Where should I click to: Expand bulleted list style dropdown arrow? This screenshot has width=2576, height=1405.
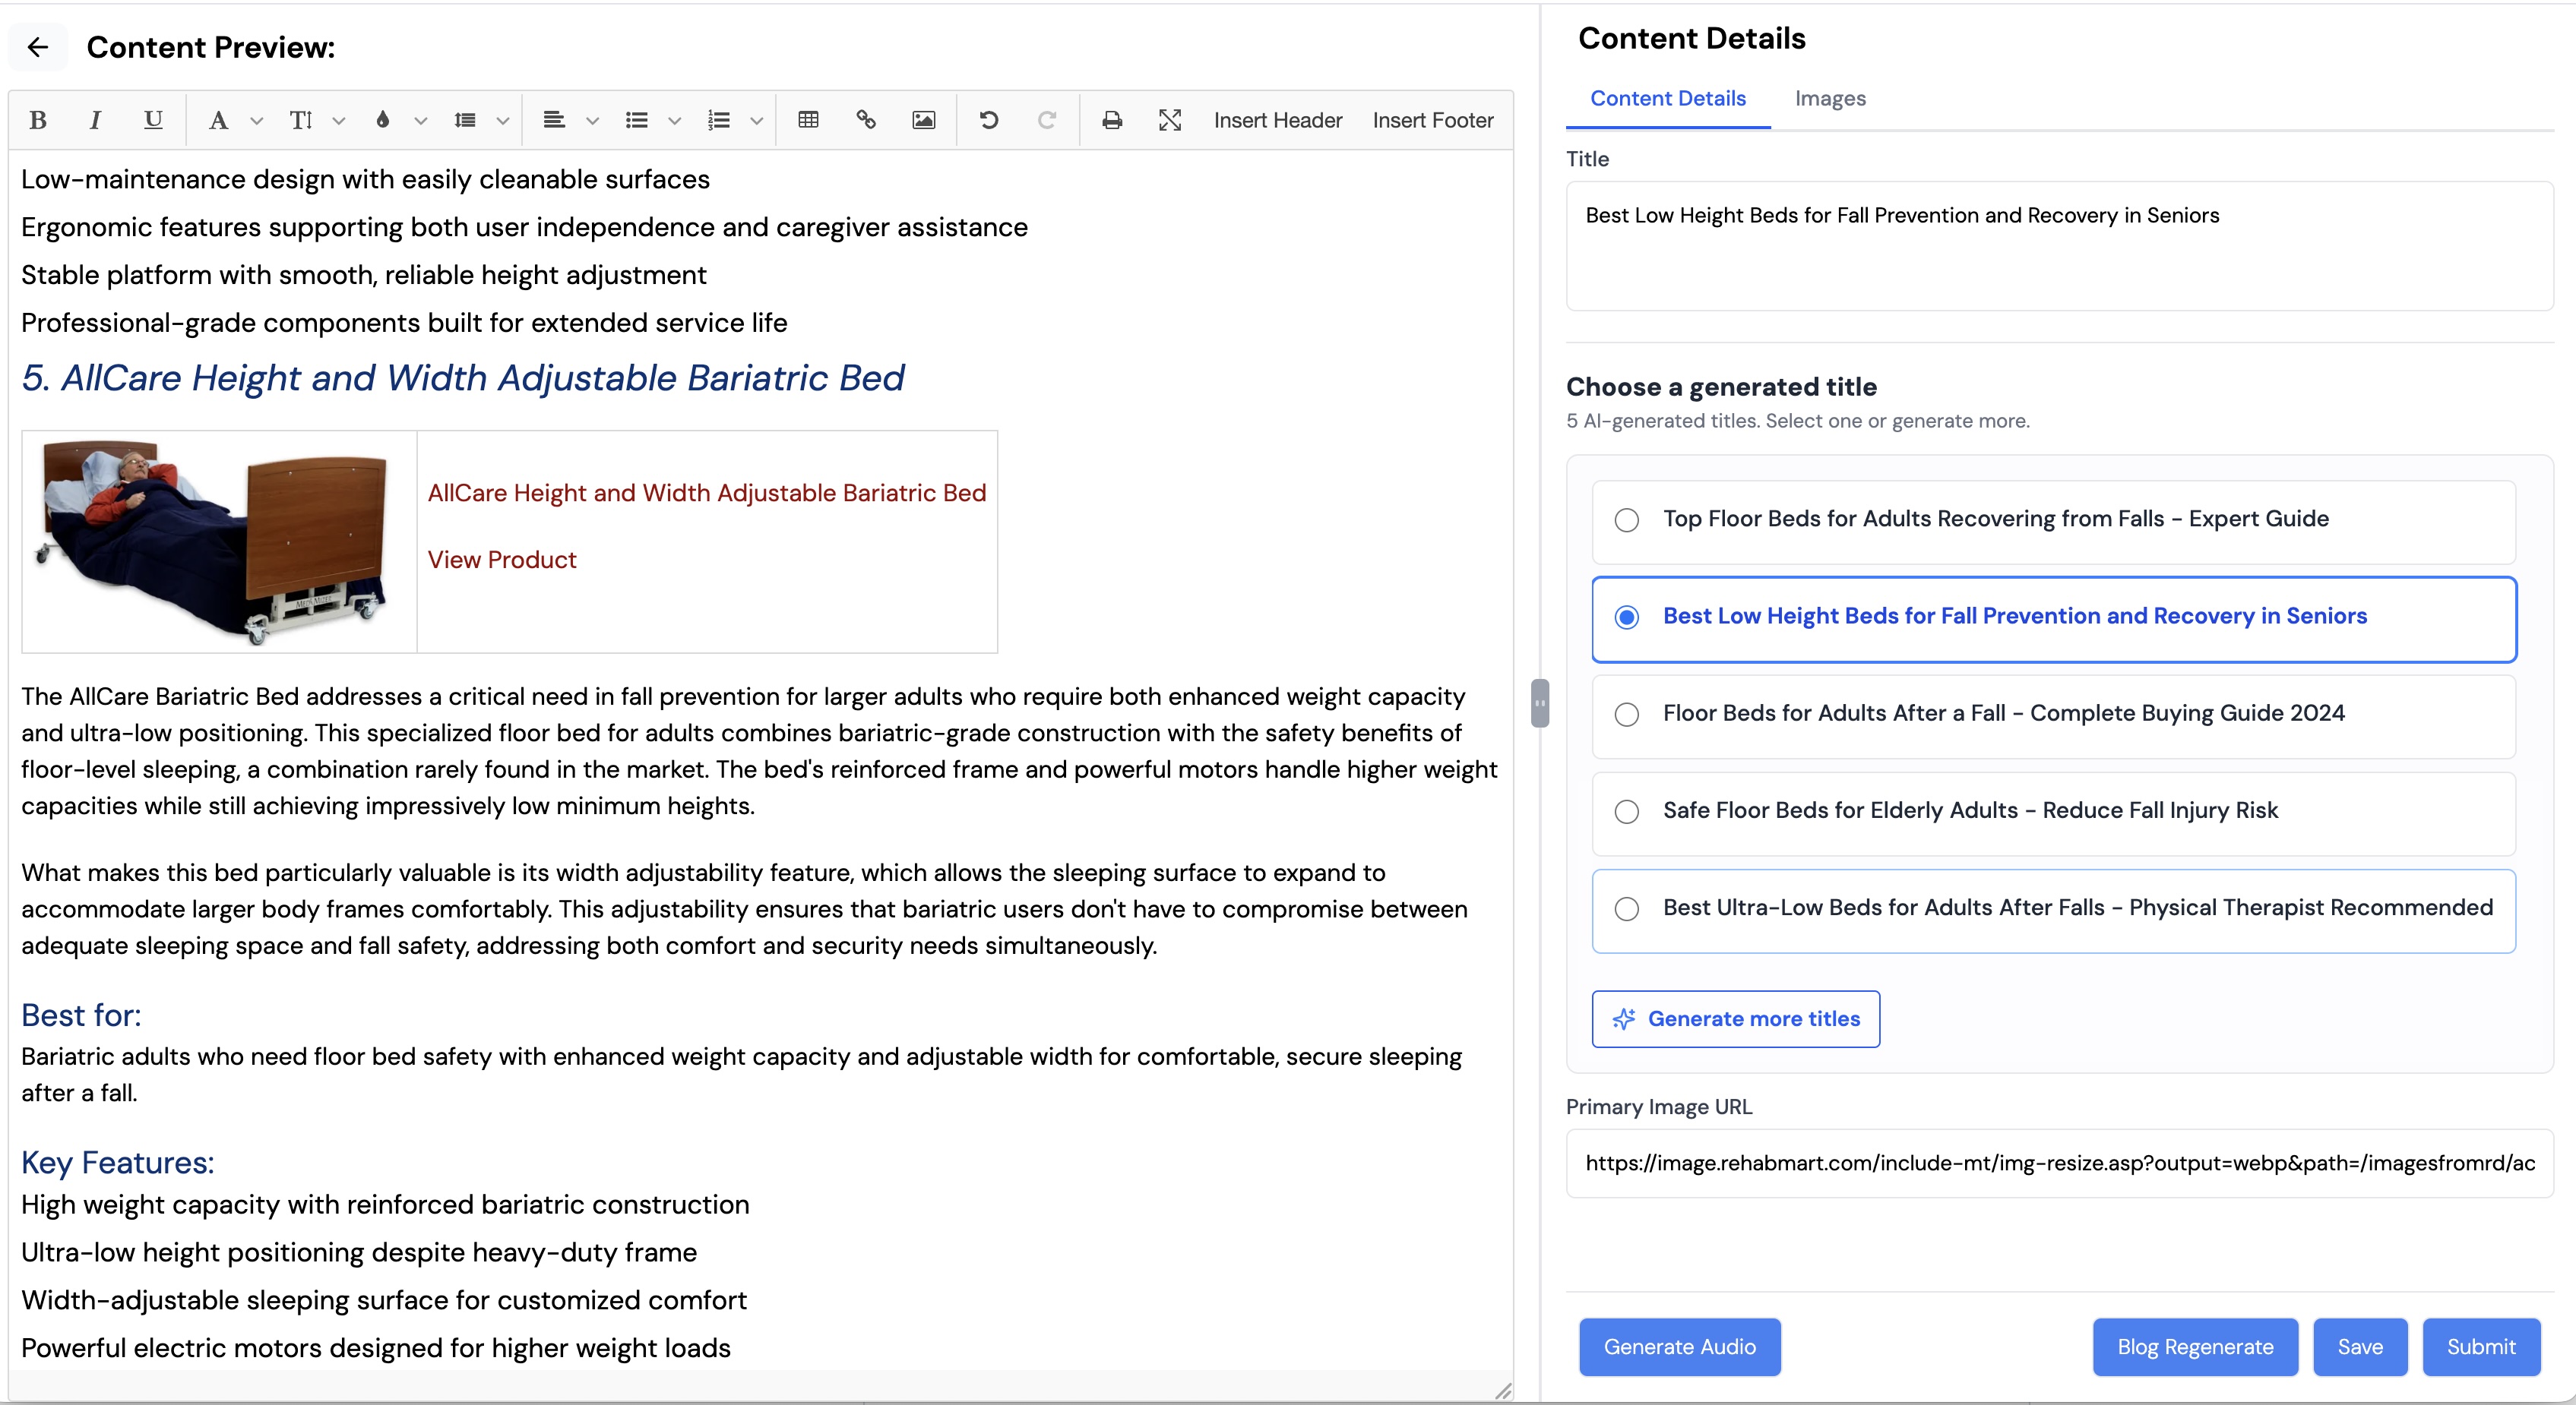675,121
